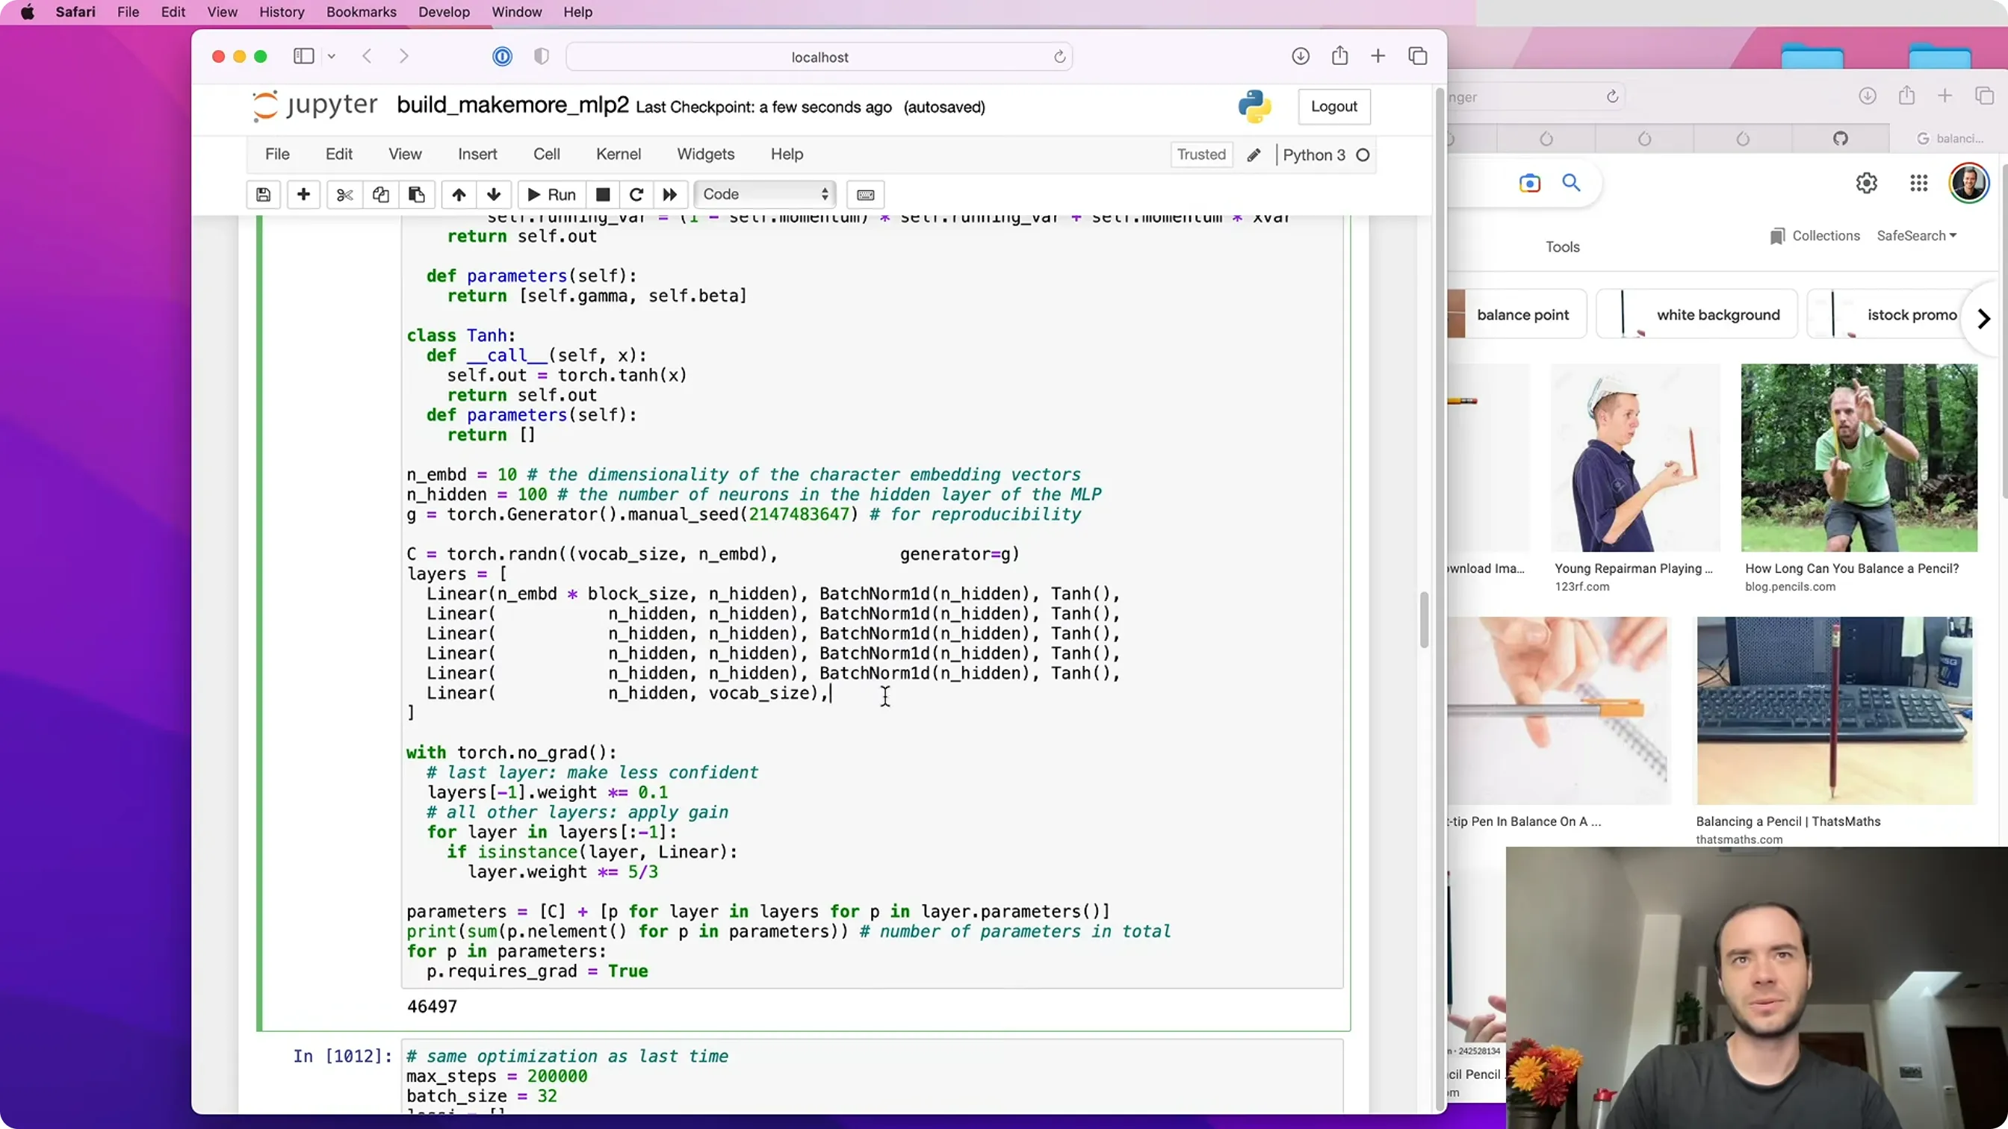Cut selected cells with scissors icon
Screen dimensions: 2008x1129
344,195
